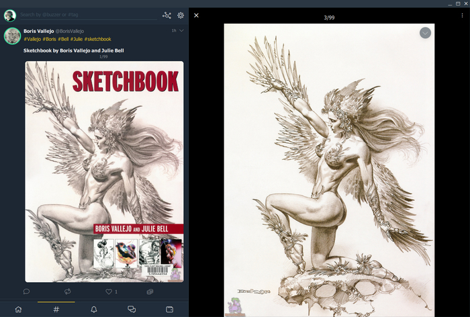Viewport: 470px width, 317px height.
Task: Go to the Home tab
Action: click(x=19, y=309)
